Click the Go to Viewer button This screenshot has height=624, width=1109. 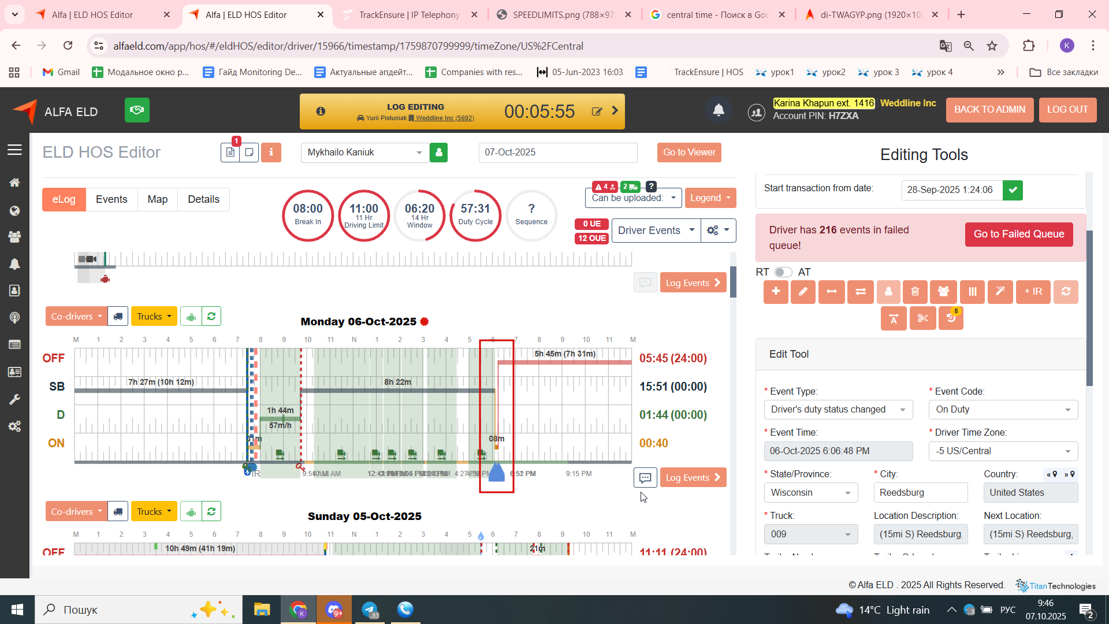[689, 153]
